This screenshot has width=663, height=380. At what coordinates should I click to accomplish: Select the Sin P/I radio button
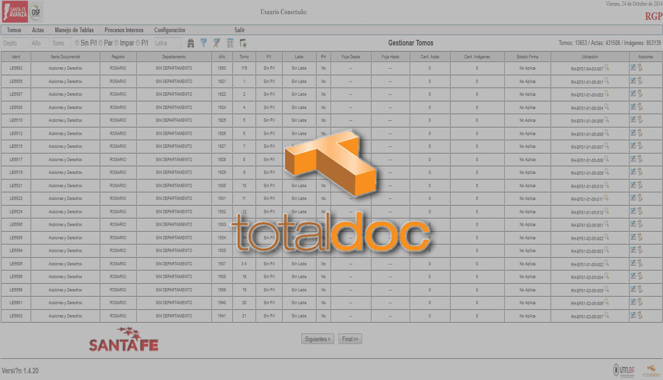click(77, 43)
